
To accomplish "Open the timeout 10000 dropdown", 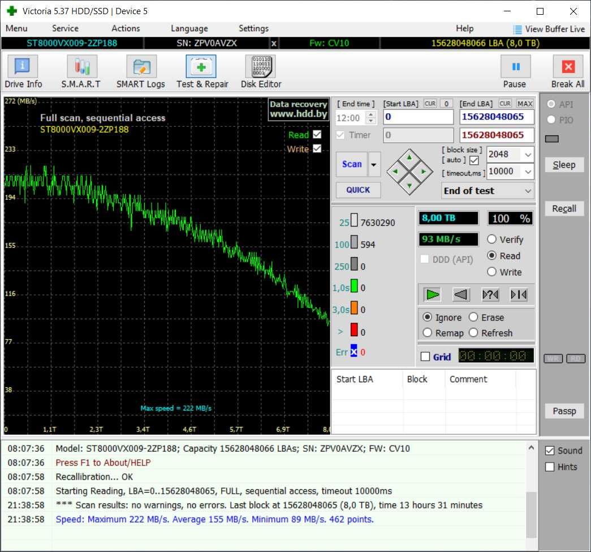I will coord(528,172).
